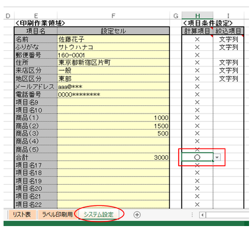252x229 pixels.
Task: Click the 一般 value cell
Action: (x=113, y=70)
